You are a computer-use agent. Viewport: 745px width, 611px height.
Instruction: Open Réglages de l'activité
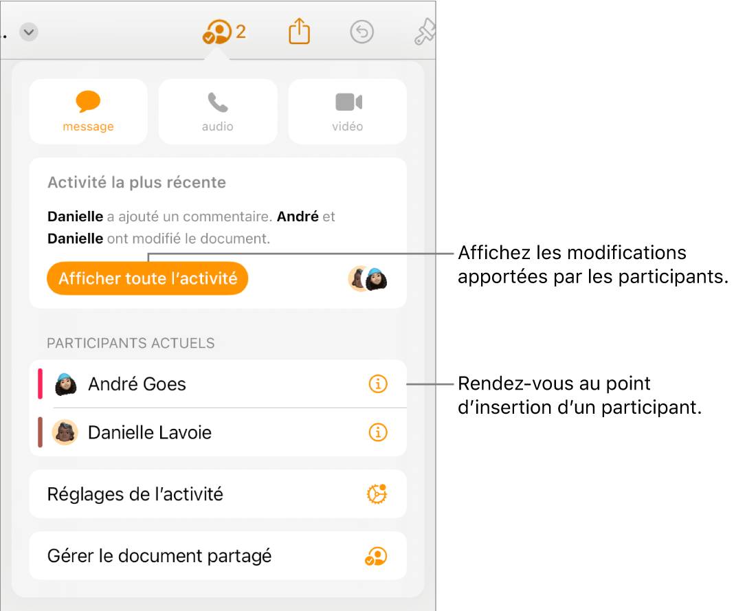click(x=218, y=494)
